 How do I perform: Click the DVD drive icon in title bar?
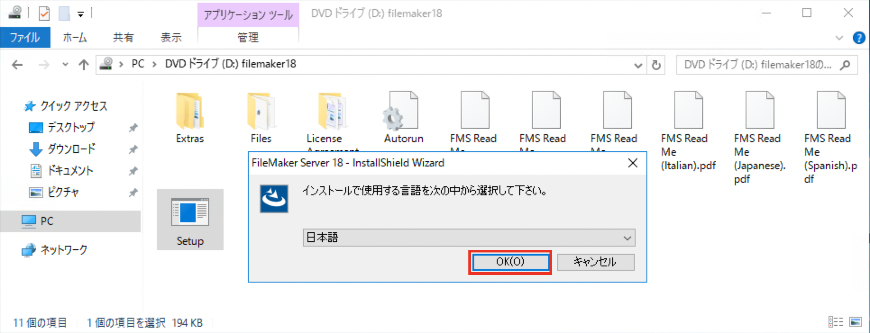coord(15,13)
